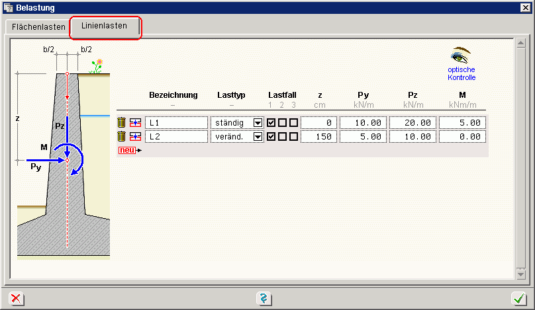The width and height of the screenshot is (535, 310).
Task: Click the red X cancel icon
Action: tap(15, 299)
